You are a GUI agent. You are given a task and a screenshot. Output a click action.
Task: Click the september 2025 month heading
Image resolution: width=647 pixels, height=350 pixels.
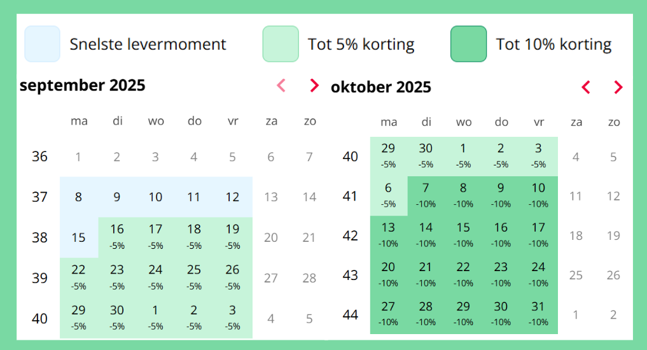pos(83,85)
